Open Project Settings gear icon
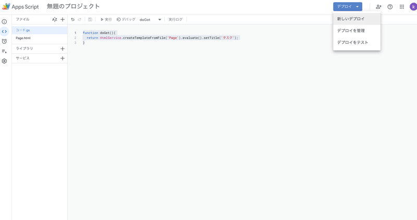Viewport: 417px width, 220px height. pyautogui.click(x=4, y=61)
